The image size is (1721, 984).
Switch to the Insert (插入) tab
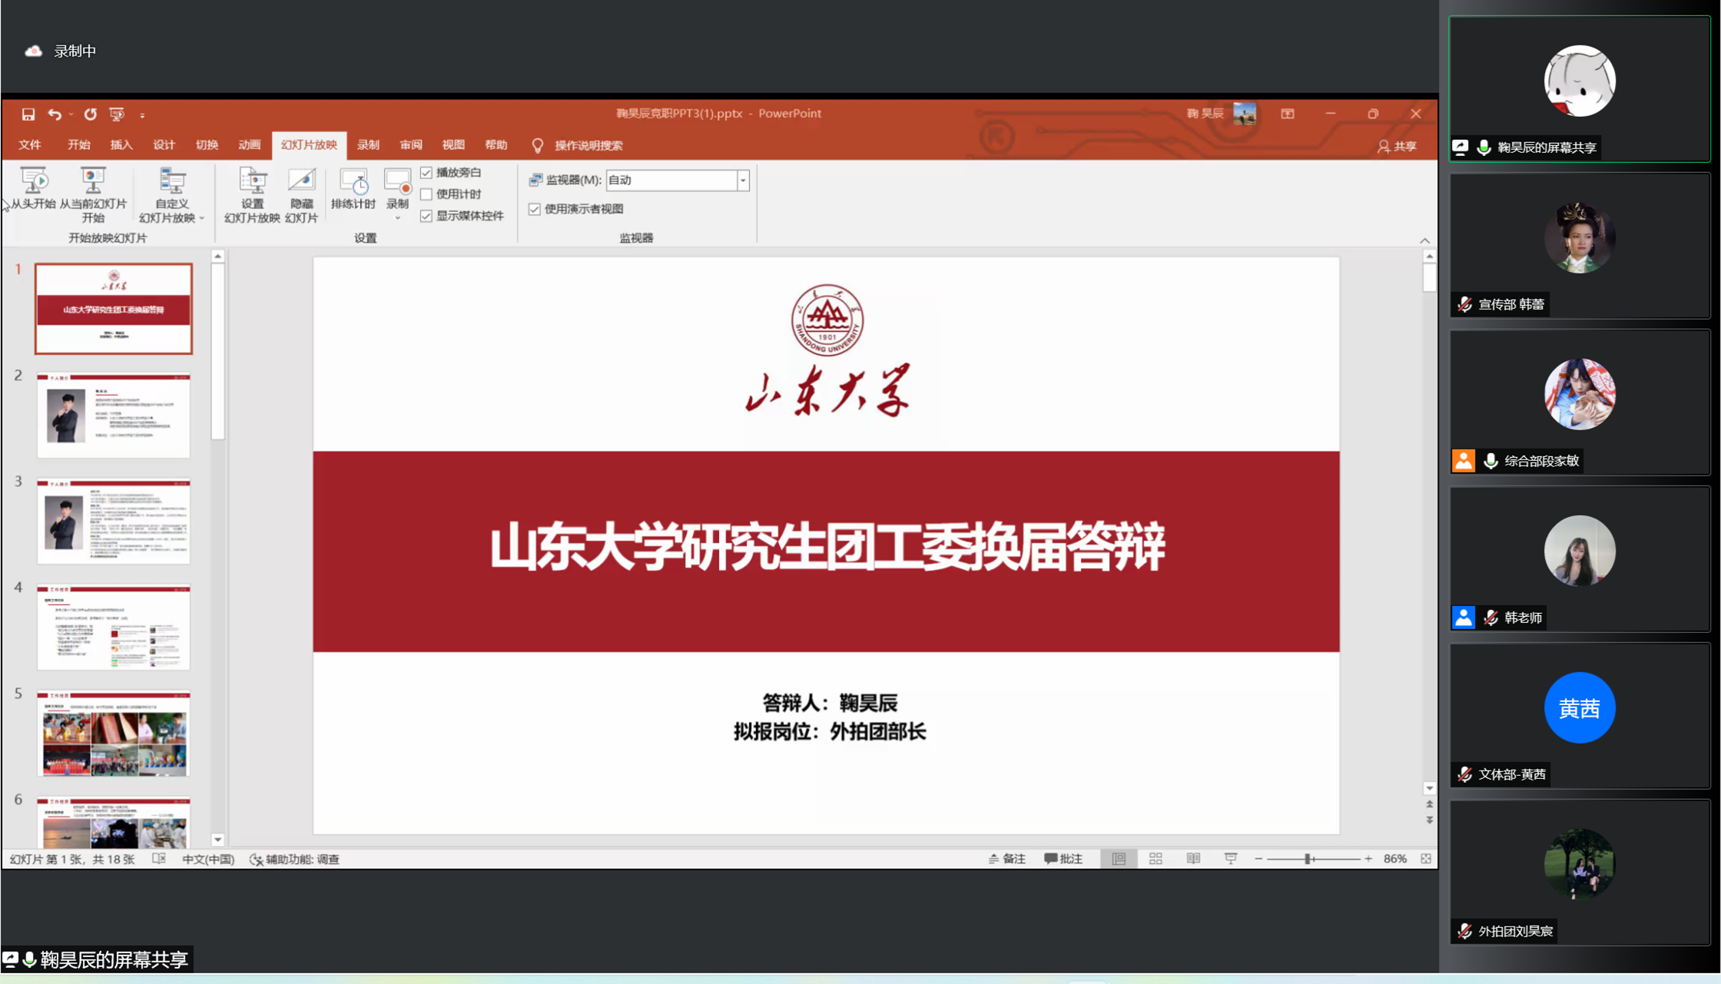[121, 145]
